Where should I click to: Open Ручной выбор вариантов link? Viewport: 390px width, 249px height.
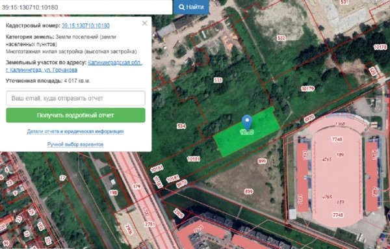75,144
